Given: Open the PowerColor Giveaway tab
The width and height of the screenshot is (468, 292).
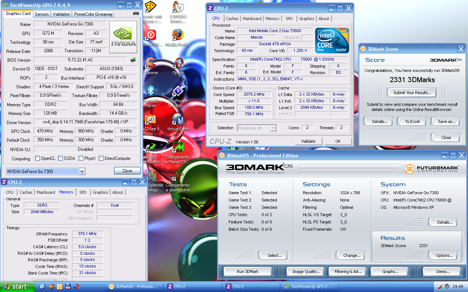Looking at the screenshot, I should point(93,14).
